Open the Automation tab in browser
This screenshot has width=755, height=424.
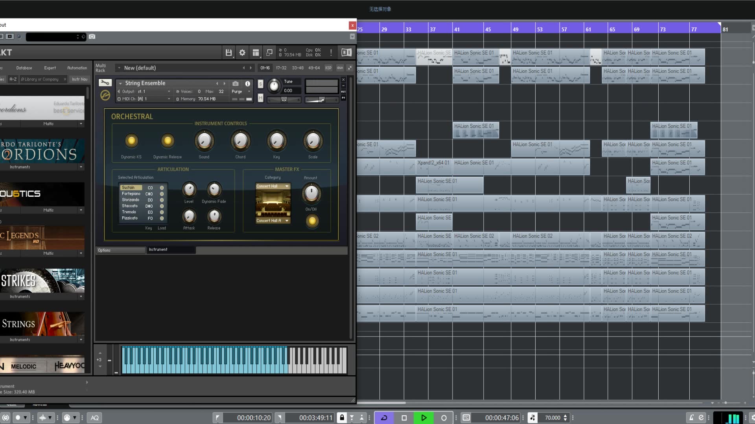[x=77, y=68]
